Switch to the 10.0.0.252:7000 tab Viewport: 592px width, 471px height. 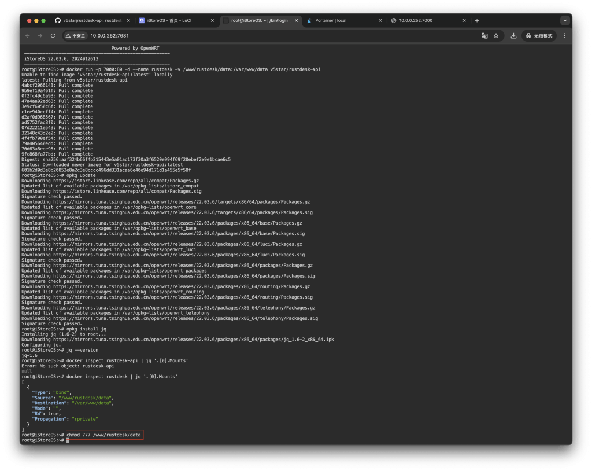pyautogui.click(x=422, y=21)
